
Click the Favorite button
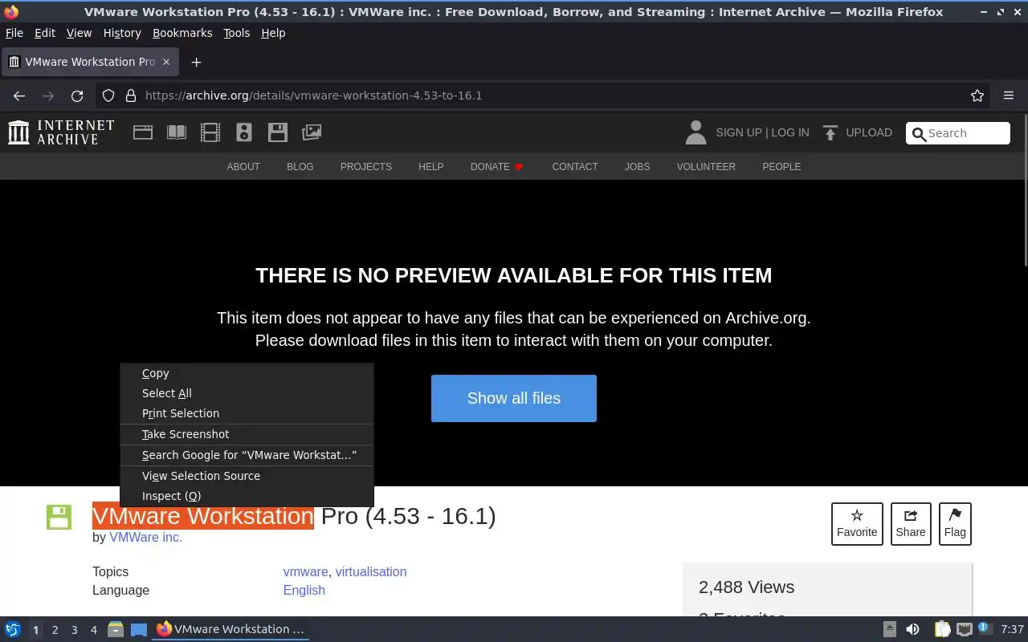[857, 523]
